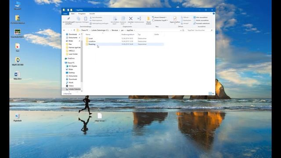Image resolution: width=281 pixels, height=158 pixels.
Task: Click the navigation pane scroll-down arrow
Action: (x=82, y=91)
